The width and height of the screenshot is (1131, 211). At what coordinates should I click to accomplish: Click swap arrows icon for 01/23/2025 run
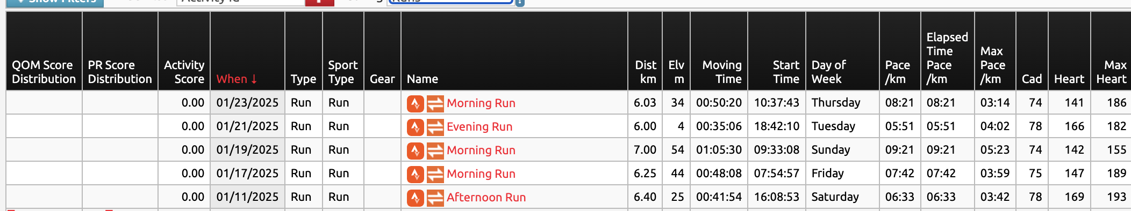435,103
